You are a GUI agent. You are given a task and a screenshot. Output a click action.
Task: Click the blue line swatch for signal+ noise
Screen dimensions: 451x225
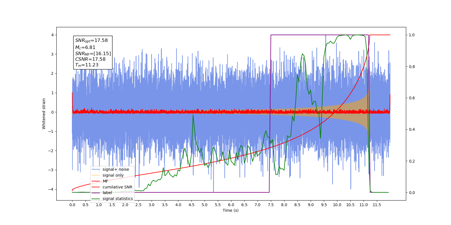tap(96, 169)
